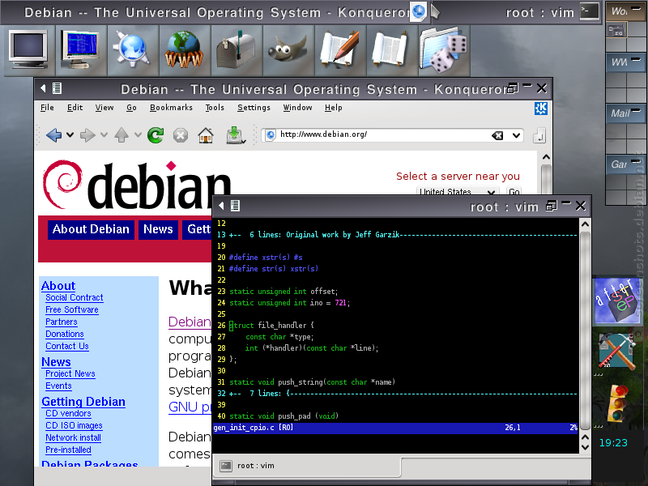Launch the terminal monitor icon in launcher bar
Viewport: 648px width, 486px height.
[x=28, y=50]
